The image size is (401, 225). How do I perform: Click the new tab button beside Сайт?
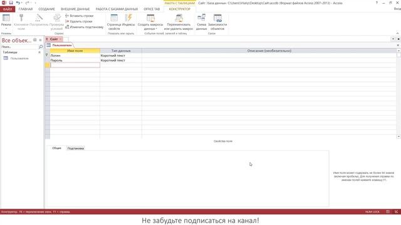point(66,39)
